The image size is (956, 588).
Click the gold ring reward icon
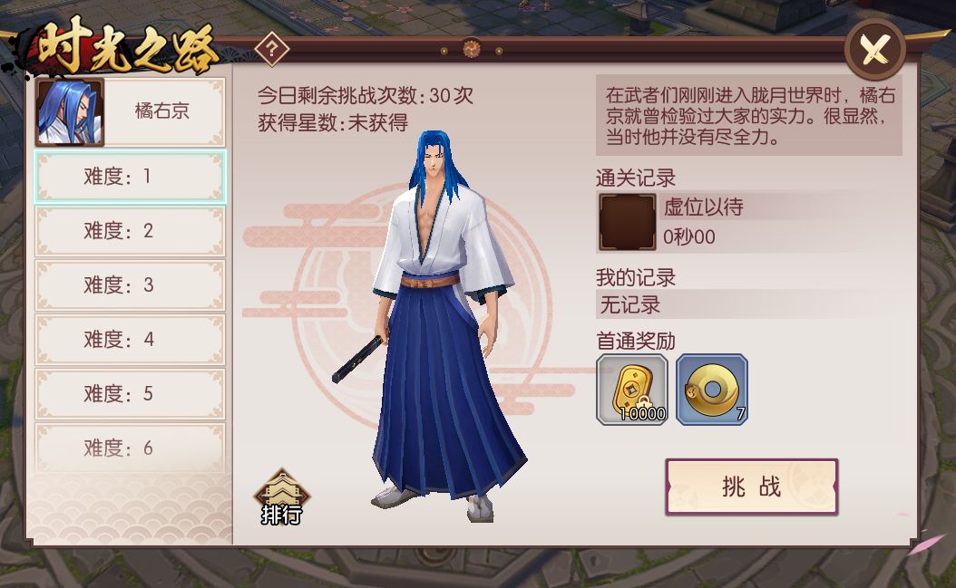[x=711, y=390]
